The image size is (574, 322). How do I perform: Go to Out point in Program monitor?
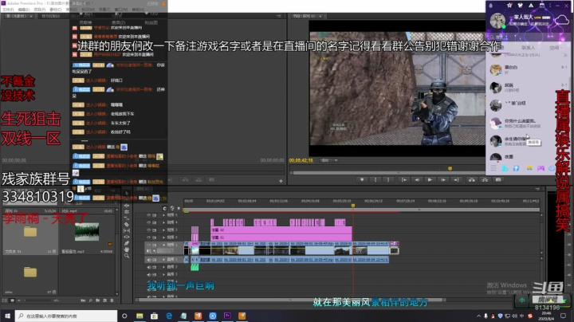click(456, 179)
